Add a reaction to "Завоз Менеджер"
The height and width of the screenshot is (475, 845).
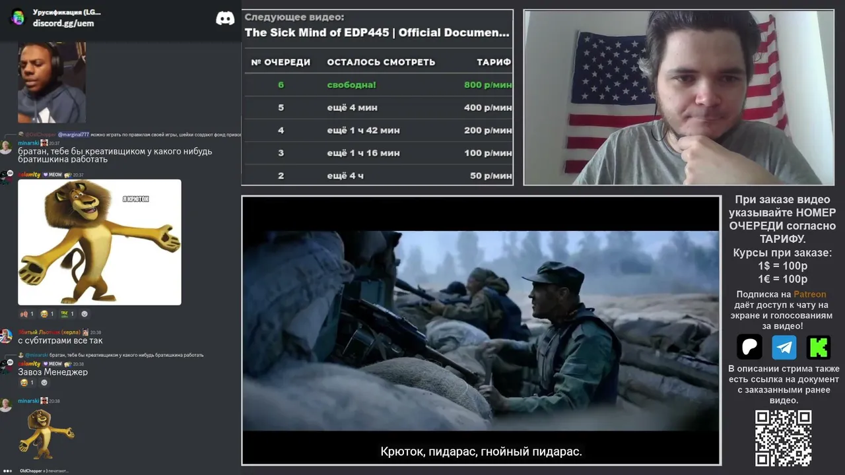coord(44,383)
